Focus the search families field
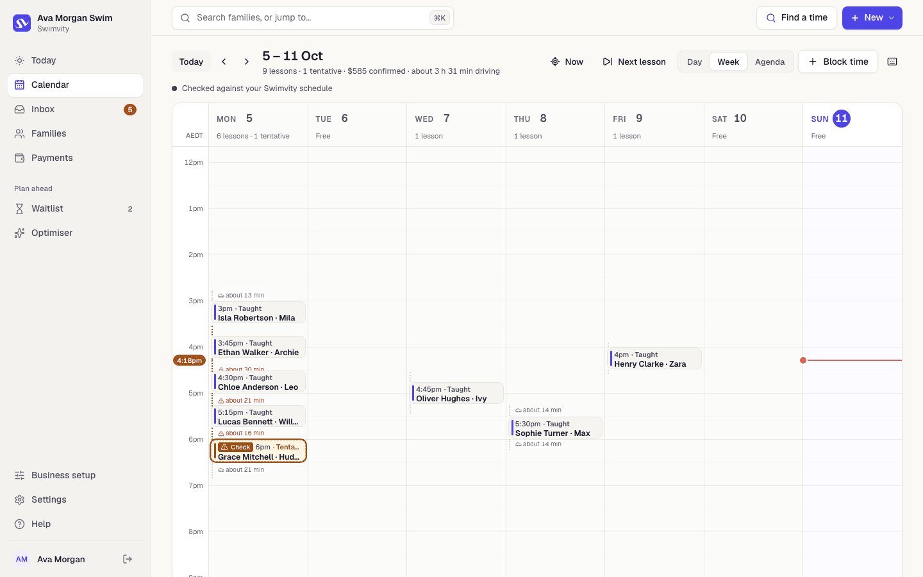The height and width of the screenshot is (577, 923). coord(313,18)
